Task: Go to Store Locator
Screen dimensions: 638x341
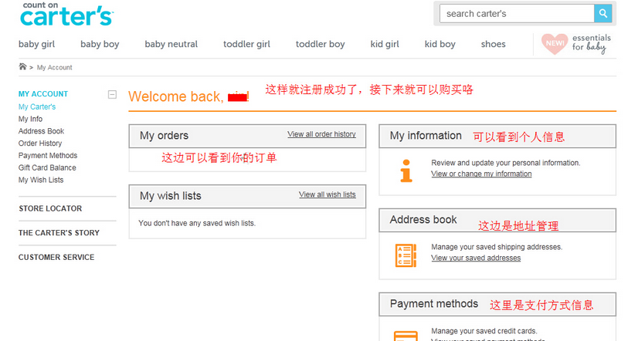Action: point(50,208)
